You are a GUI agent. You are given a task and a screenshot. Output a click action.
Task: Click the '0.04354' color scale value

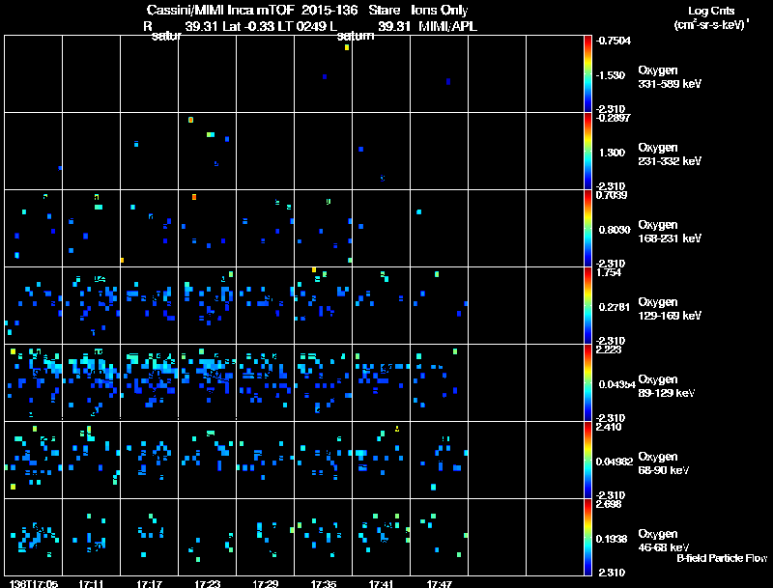pos(616,384)
